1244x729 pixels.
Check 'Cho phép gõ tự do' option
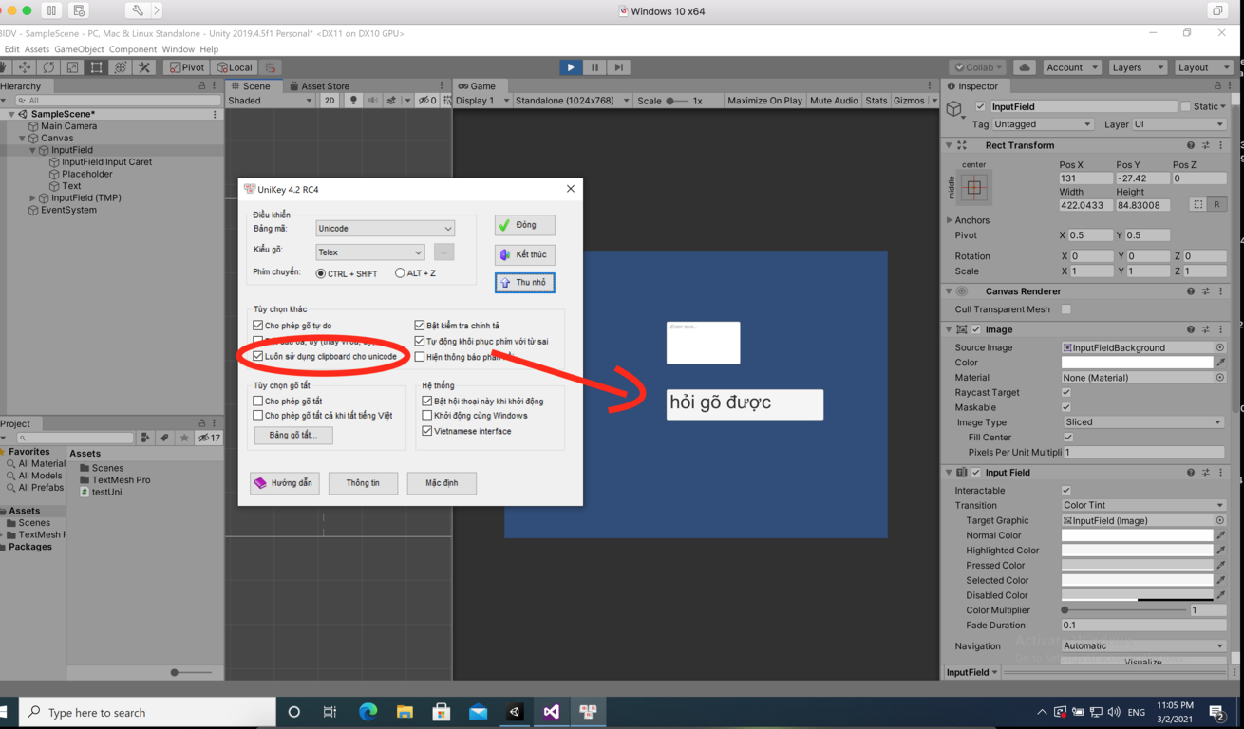click(x=258, y=326)
